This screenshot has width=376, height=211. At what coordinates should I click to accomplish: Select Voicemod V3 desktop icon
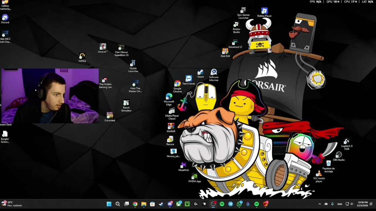coord(235,44)
